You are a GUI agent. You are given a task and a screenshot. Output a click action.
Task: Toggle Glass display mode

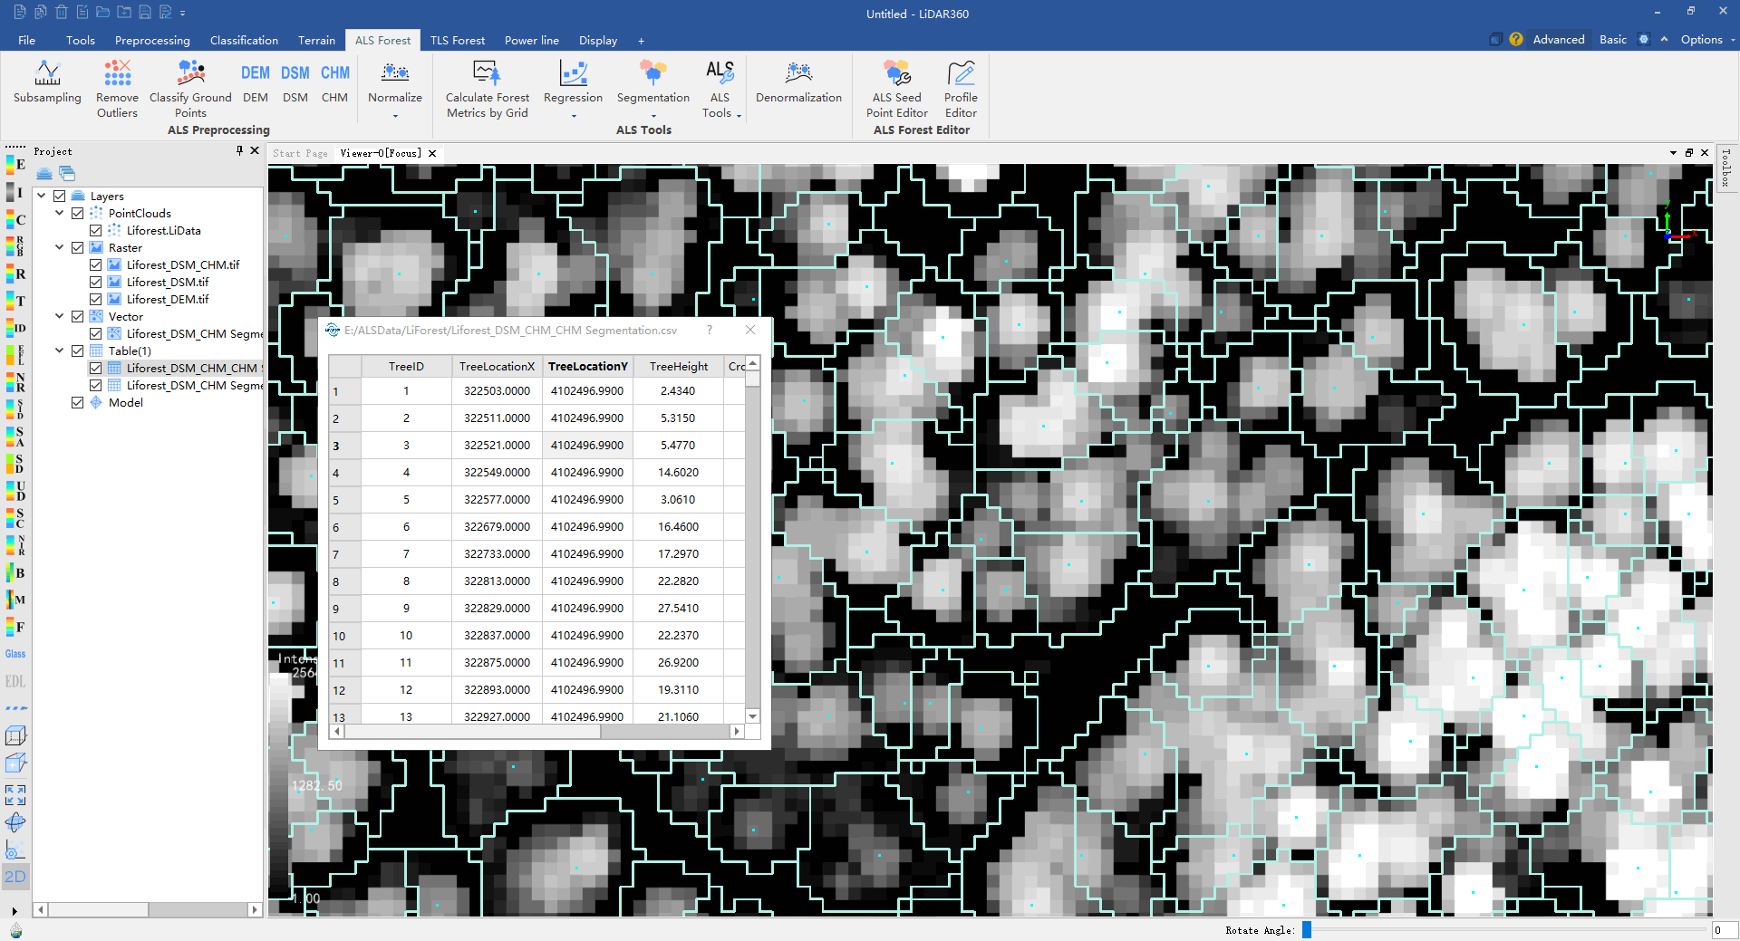pos(15,654)
